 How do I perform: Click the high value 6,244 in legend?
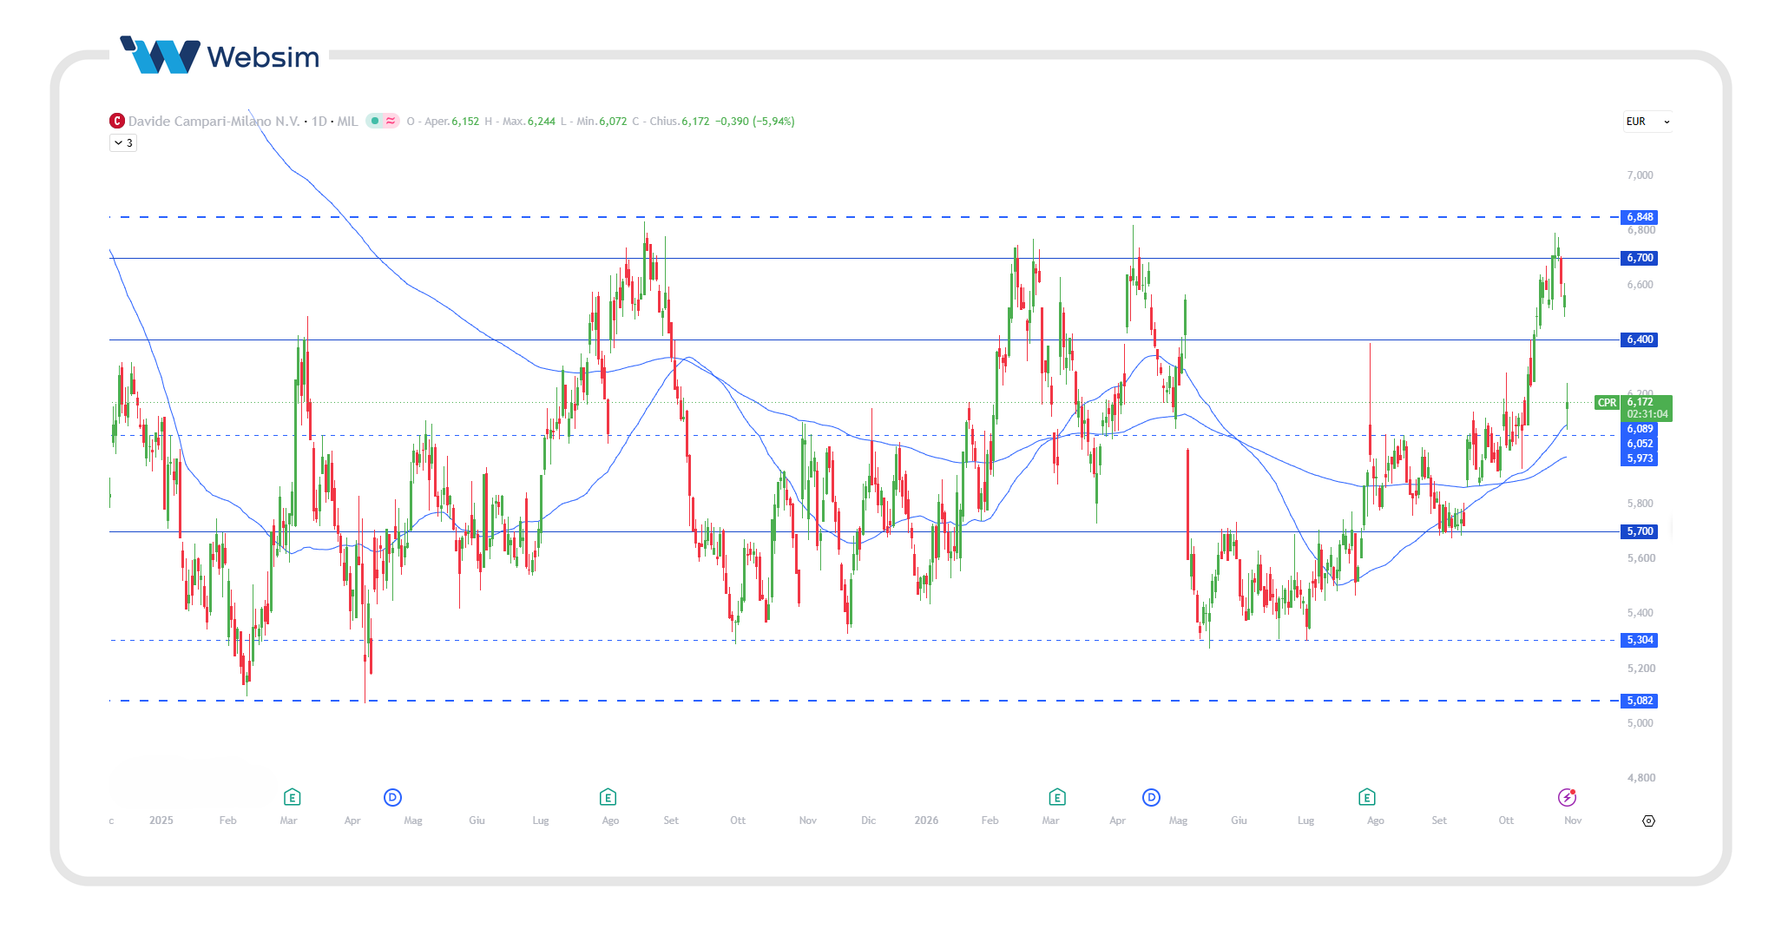pos(542,122)
